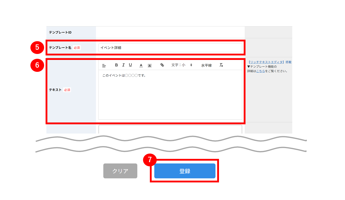Open the text color picker (A)
Screen dimensions: 345x200
pos(141,65)
